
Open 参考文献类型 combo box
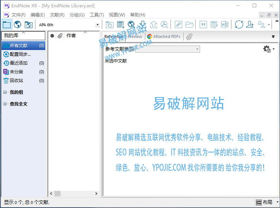click(x=168, y=49)
